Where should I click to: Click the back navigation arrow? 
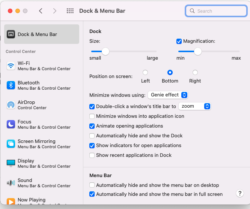(x=41, y=11)
